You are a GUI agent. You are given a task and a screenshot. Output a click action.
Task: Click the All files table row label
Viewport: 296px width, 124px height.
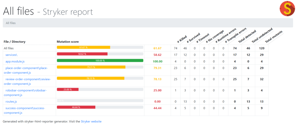9,48
